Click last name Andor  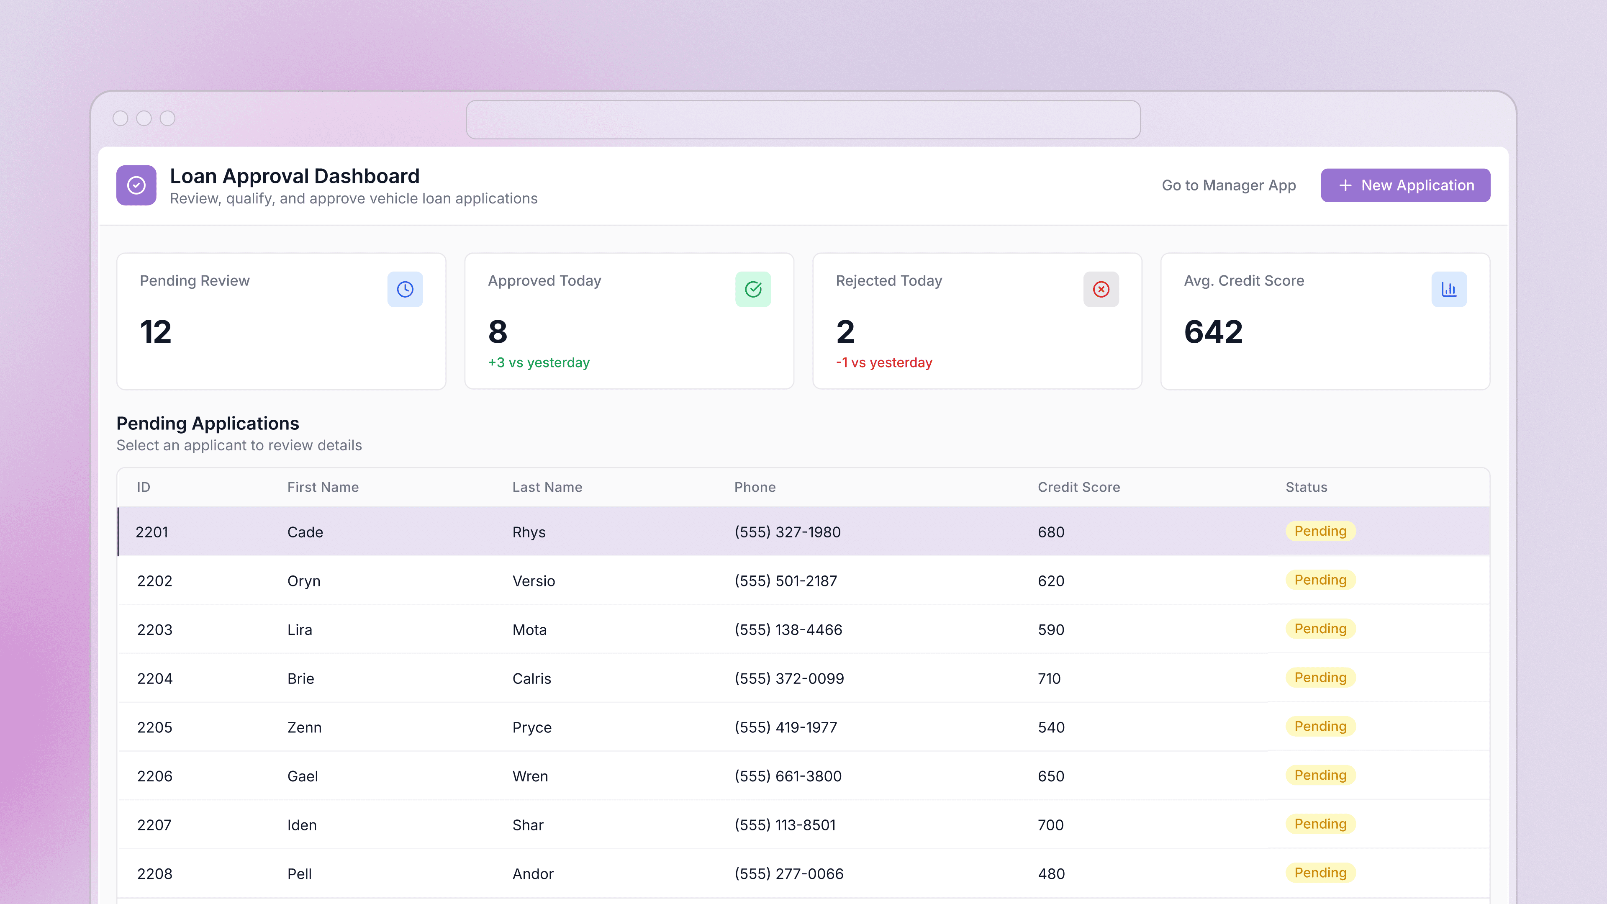click(x=533, y=873)
